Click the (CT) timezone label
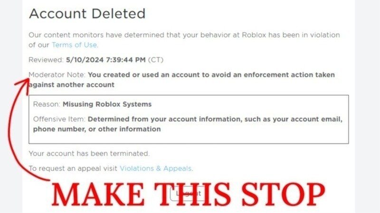The width and height of the screenshot is (380, 213). [156, 60]
